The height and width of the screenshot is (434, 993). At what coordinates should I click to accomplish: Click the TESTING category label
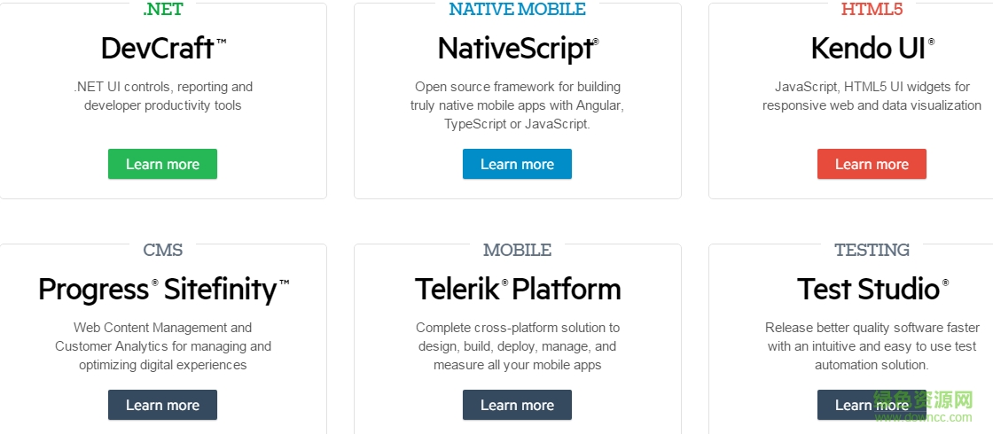coord(872,250)
